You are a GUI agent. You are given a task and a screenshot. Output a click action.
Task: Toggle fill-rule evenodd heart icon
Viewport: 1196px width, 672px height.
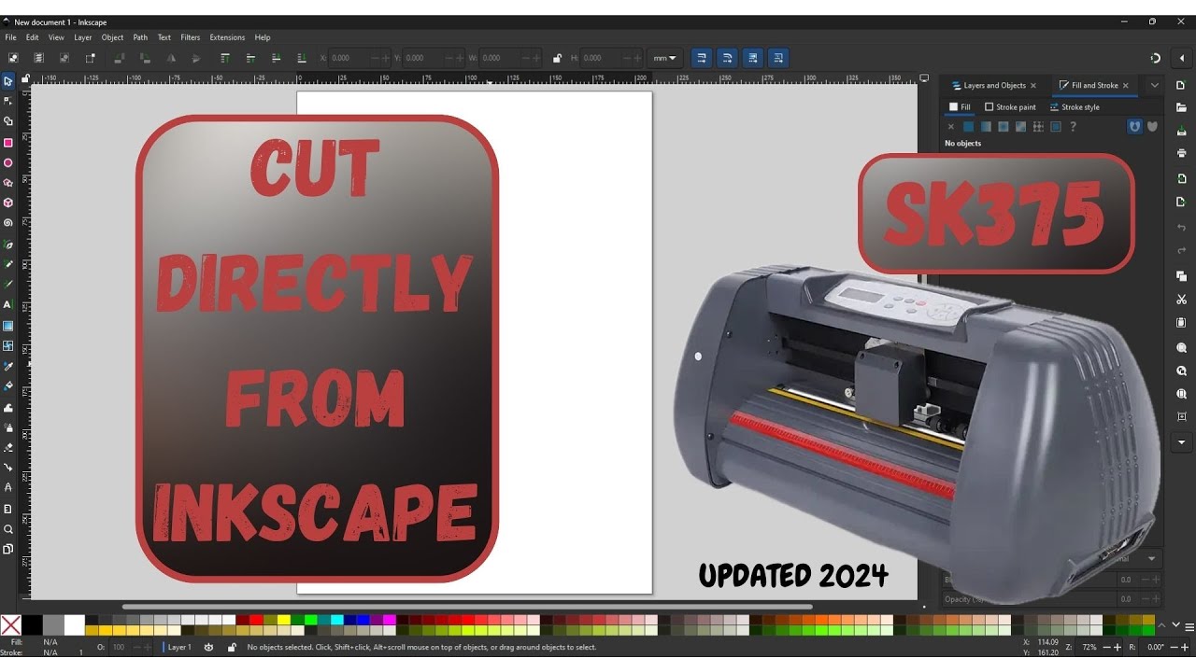[1134, 127]
